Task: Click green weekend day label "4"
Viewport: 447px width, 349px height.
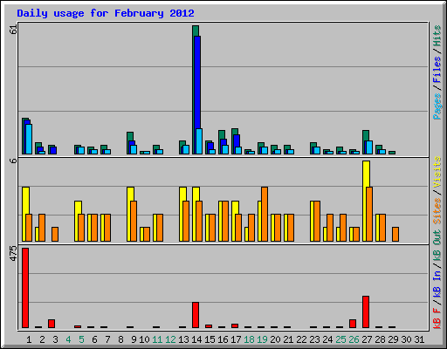Action: pos(68,339)
